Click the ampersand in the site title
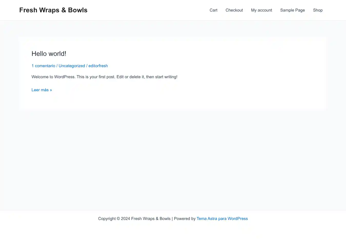This screenshot has height=241, width=346. point(64,10)
